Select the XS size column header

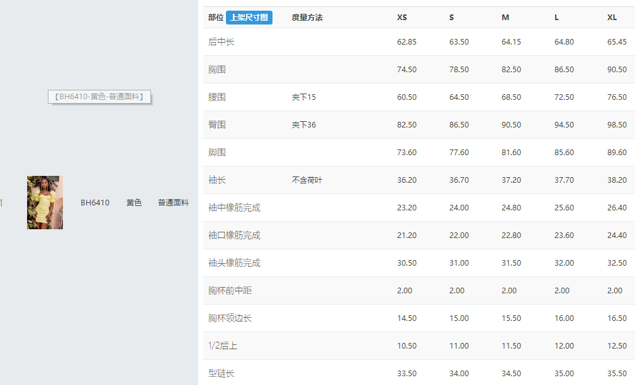point(402,18)
